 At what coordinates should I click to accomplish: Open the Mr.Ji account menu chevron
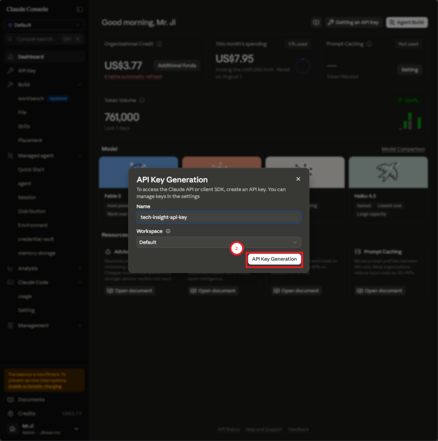tap(76, 429)
